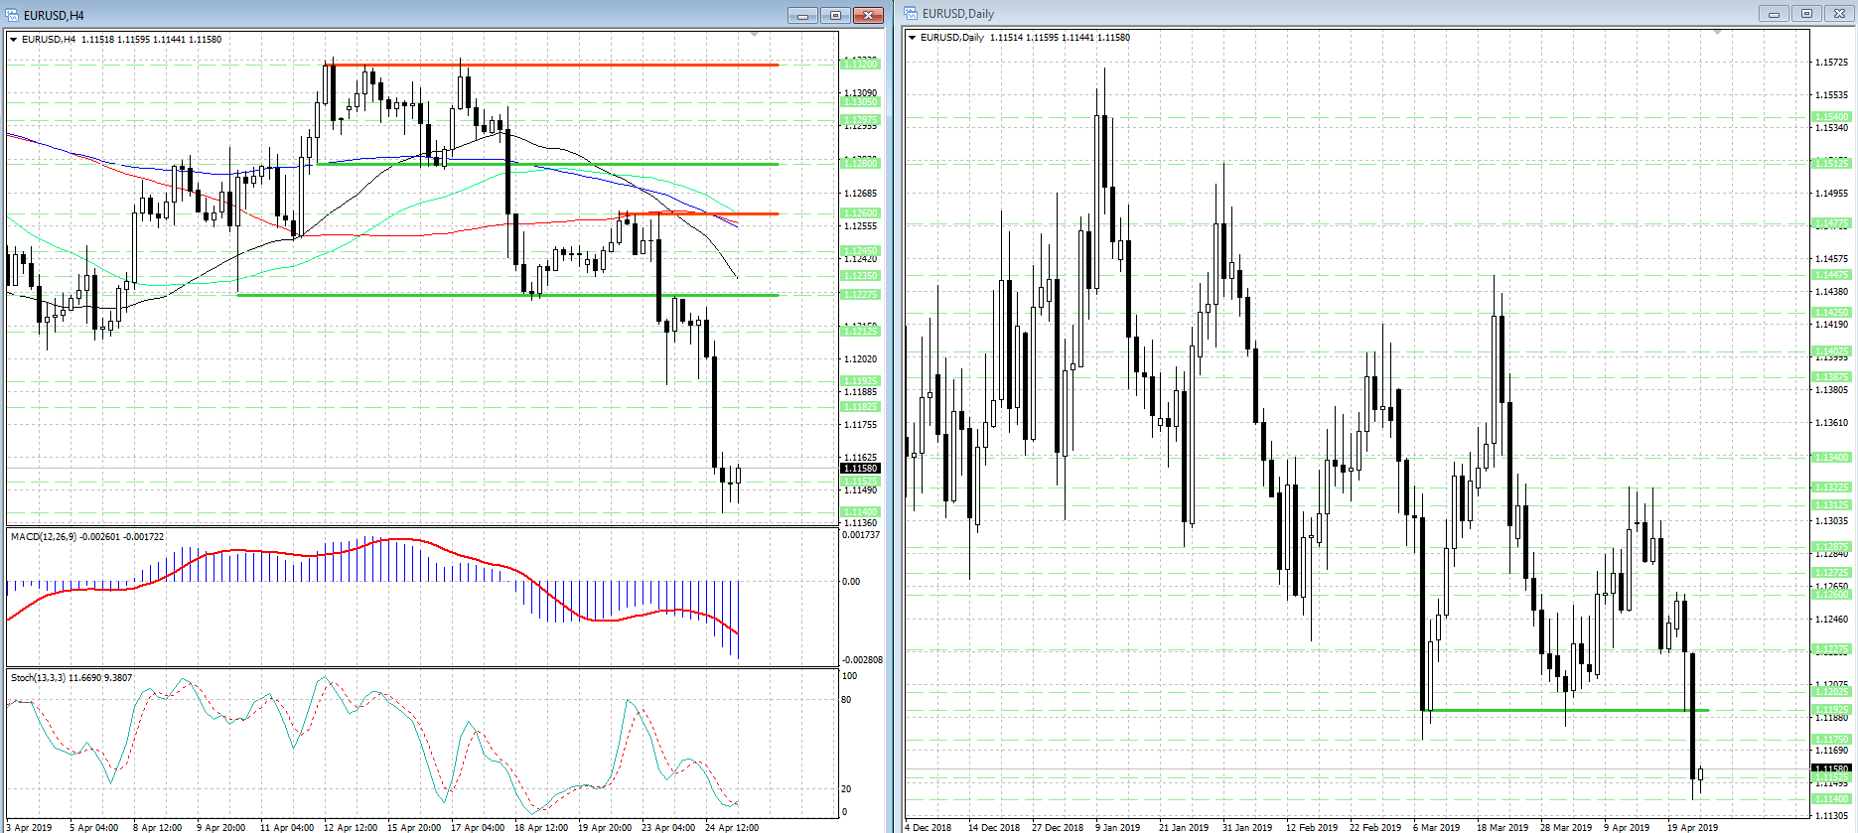Minimize the EURUSD,H4 chart window
The height and width of the screenshot is (833, 1858).
point(802,15)
